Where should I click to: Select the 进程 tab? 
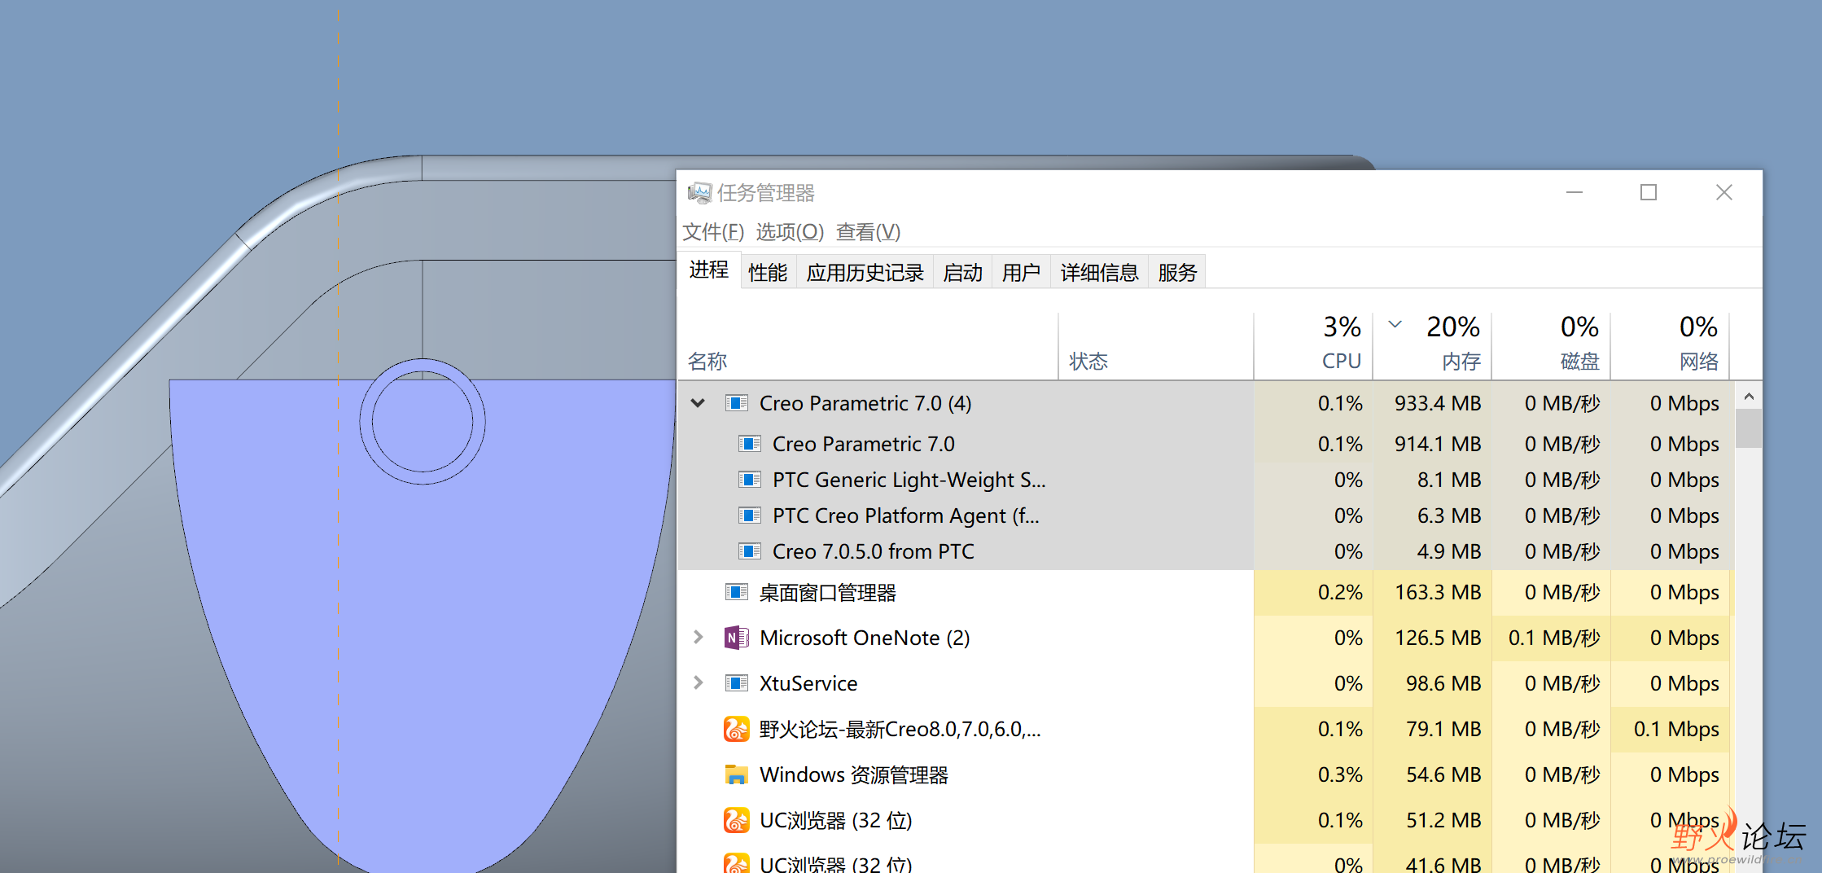pos(709,270)
